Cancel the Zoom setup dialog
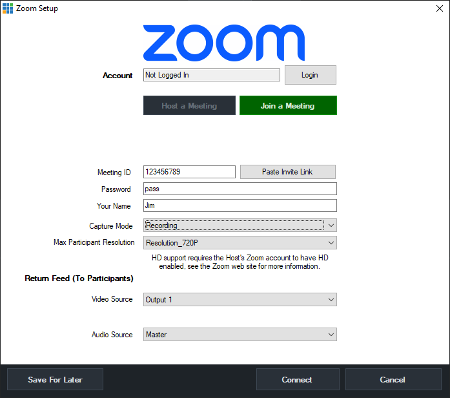The height and width of the screenshot is (398, 450). coord(393,379)
